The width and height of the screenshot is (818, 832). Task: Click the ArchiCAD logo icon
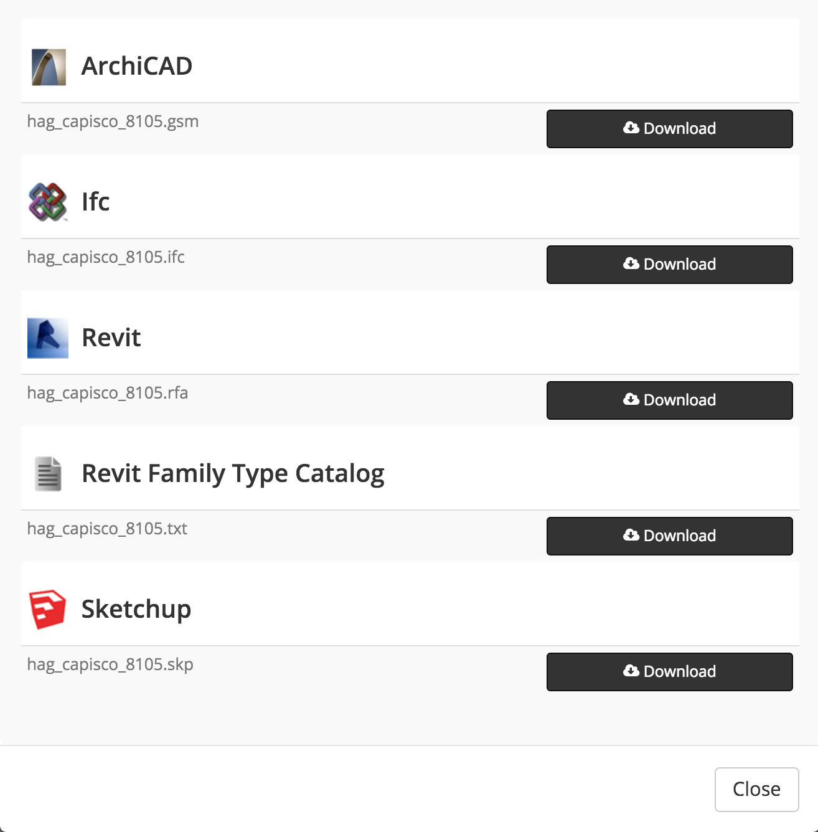tap(49, 67)
